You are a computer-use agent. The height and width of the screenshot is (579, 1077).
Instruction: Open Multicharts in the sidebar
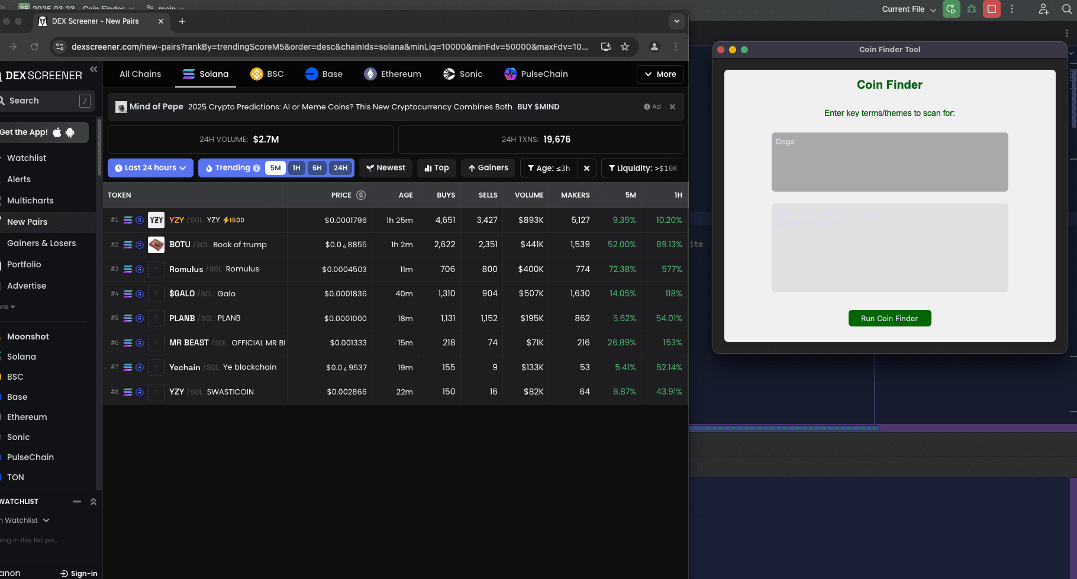(30, 200)
